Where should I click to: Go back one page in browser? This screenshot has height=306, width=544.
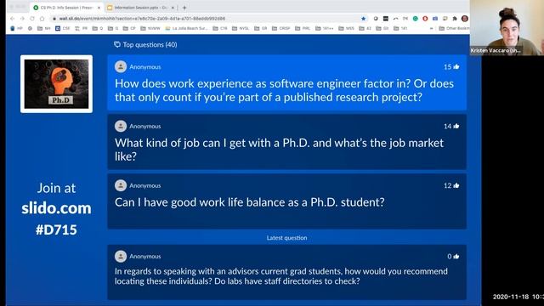point(13,19)
